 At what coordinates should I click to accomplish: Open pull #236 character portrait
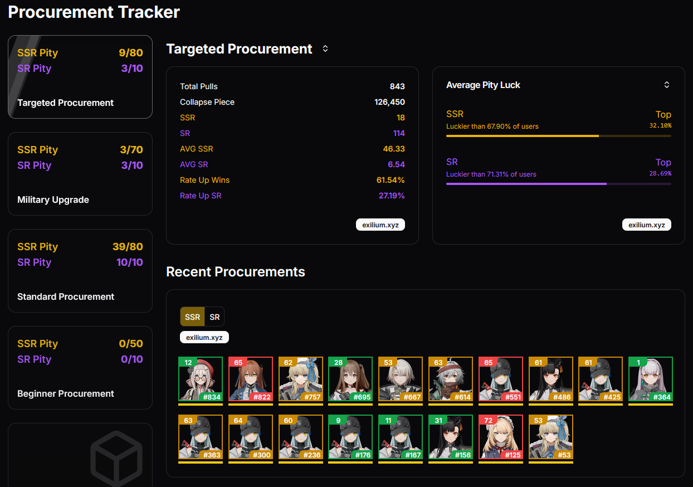click(x=301, y=437)
